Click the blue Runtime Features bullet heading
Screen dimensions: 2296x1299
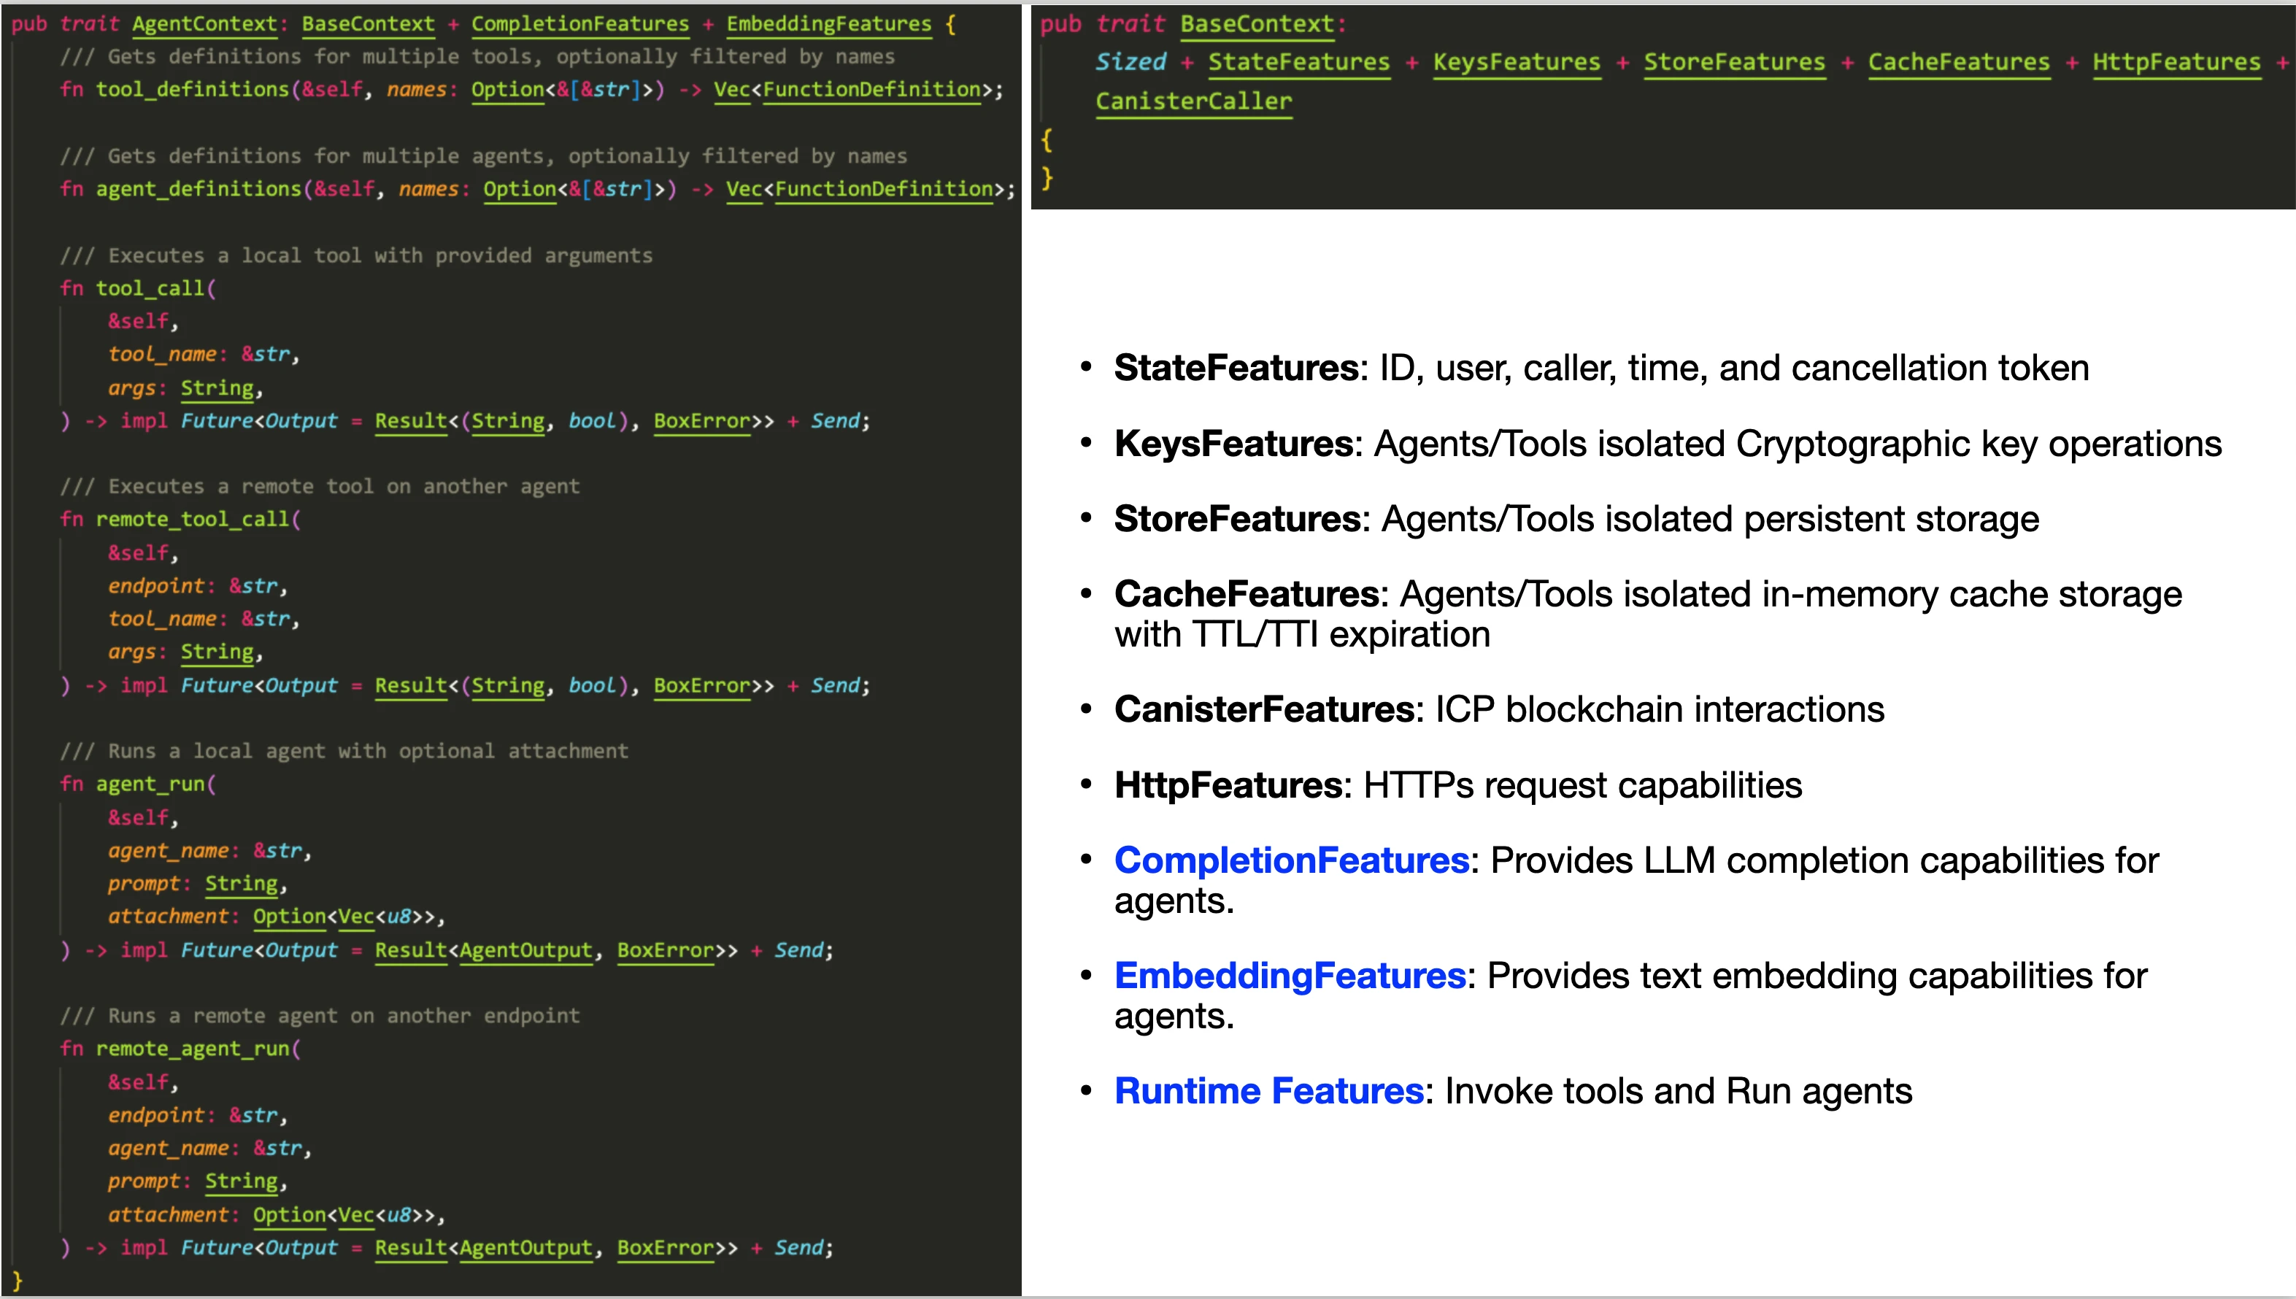(1269, 1091)
